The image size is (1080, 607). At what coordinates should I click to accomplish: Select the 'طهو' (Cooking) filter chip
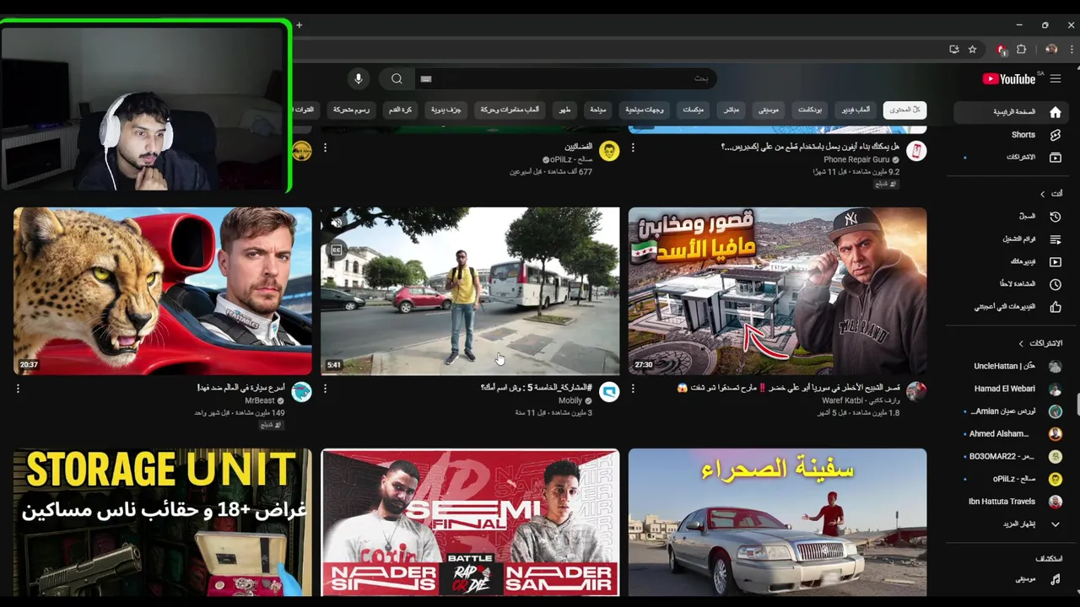click(564, 110)
